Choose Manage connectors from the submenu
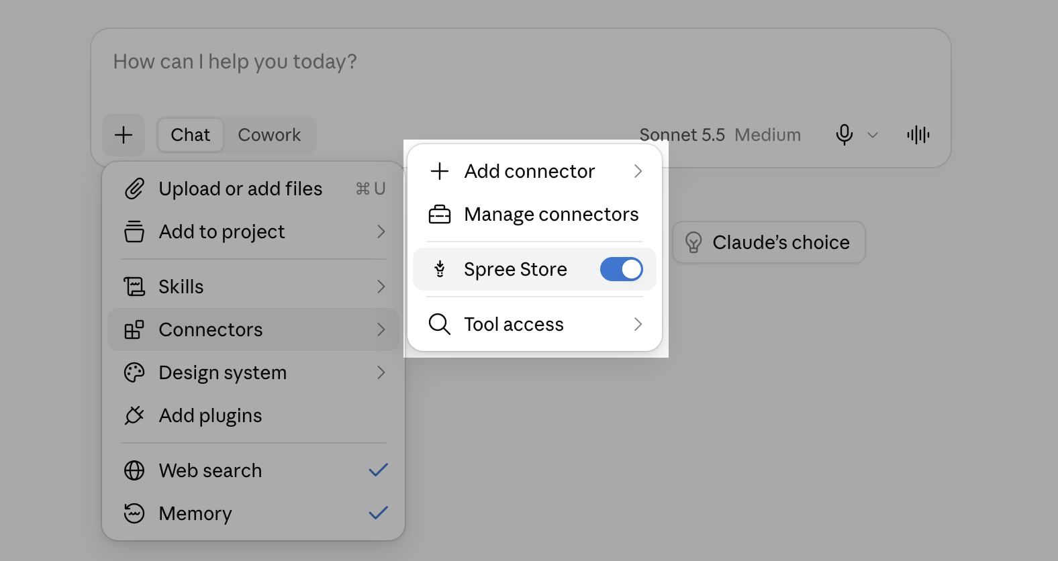1058x561 pixels. 535,214
